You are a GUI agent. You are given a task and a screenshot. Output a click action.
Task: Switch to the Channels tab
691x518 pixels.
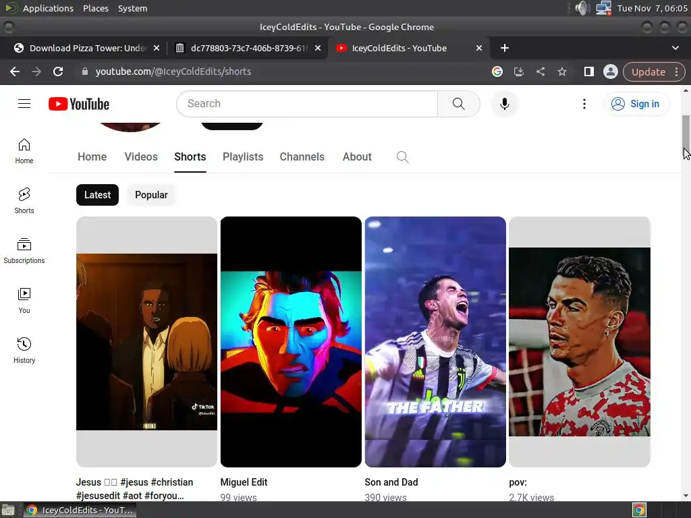tap(302, 156)
